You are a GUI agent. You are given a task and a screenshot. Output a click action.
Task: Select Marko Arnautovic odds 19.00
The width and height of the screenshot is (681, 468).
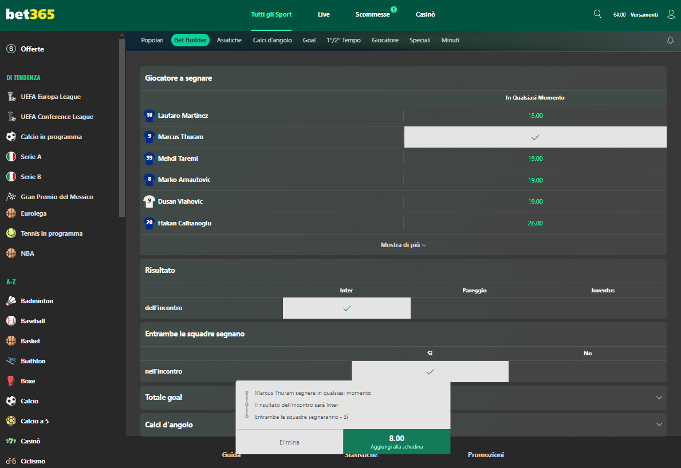(x=535, y=180)
